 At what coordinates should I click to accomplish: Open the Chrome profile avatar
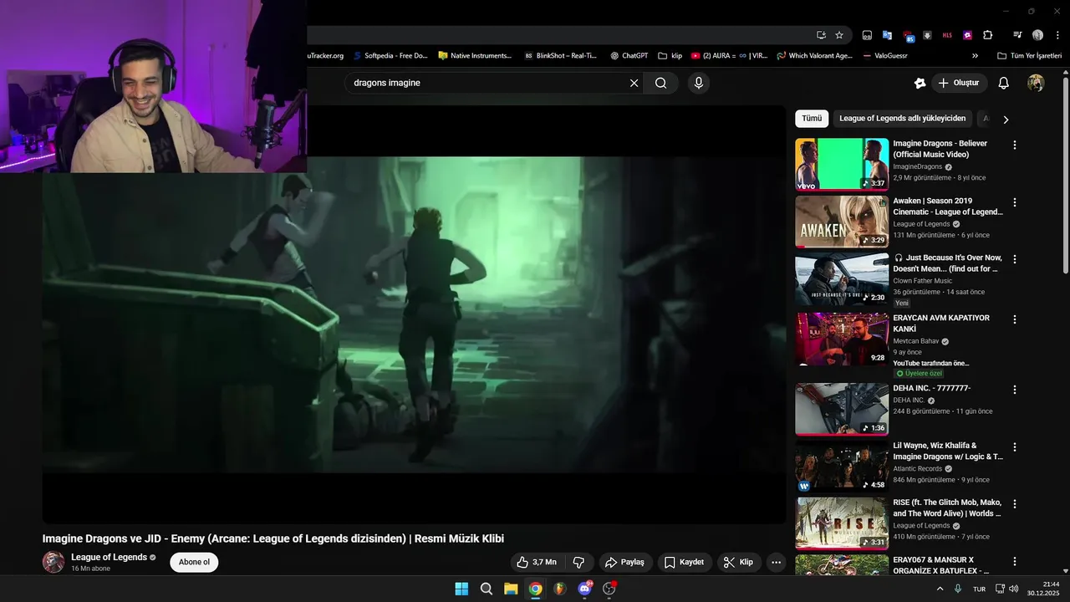[x=1037, y=35]
